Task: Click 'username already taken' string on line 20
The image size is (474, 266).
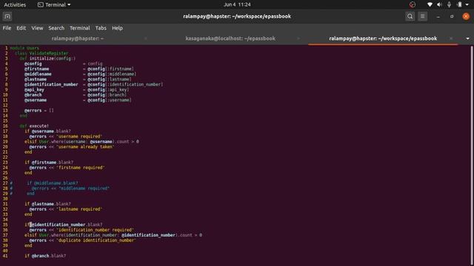Action: [85, 147]
